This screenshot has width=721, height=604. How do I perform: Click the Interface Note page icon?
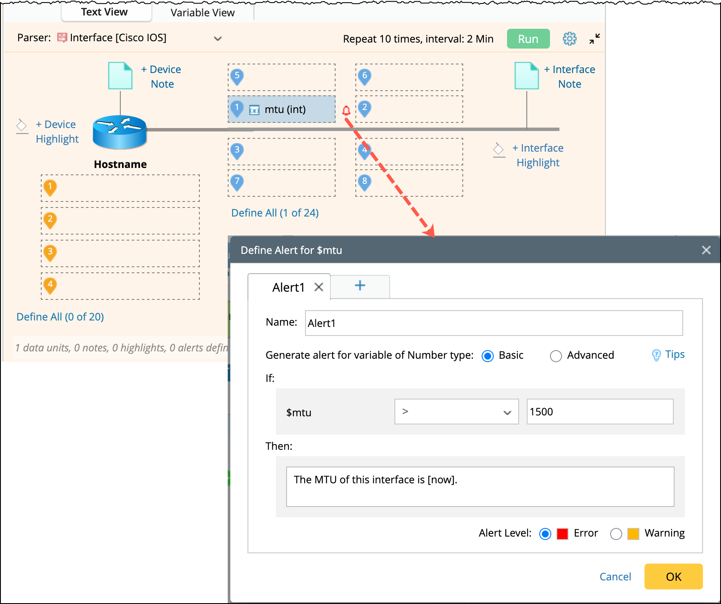coord(527,76)
